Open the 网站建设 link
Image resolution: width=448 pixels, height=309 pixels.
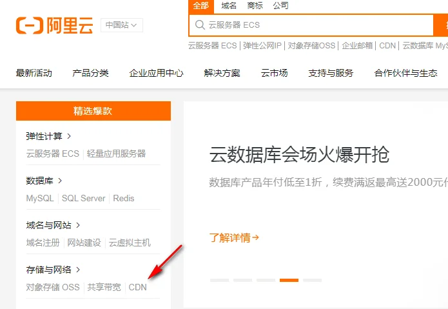click(x=84, y=243)
